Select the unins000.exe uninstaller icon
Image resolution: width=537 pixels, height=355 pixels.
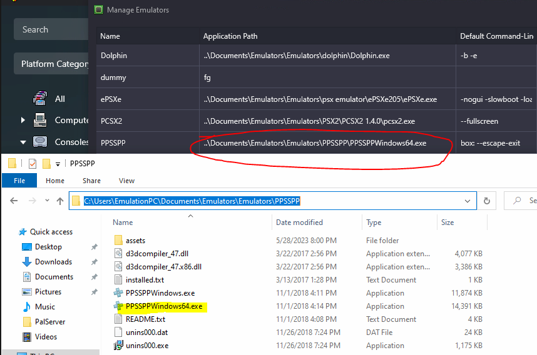click(x=118, y=346)
